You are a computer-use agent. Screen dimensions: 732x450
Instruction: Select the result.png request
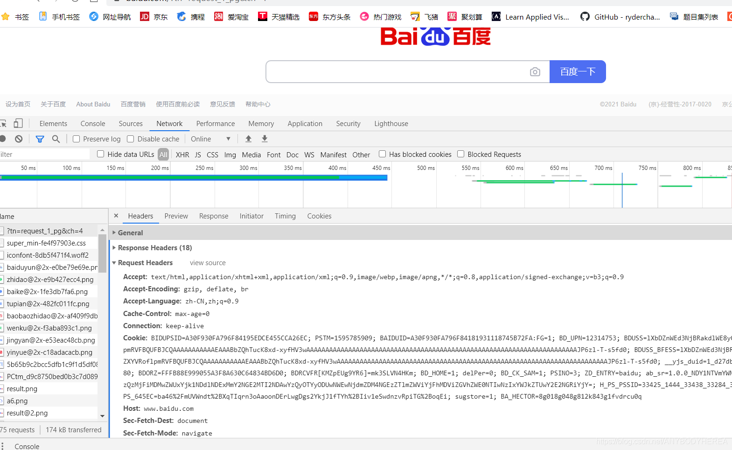pyautogui.click(x=22, y=388)
